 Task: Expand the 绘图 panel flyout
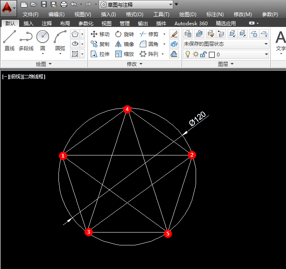(44, 64)
